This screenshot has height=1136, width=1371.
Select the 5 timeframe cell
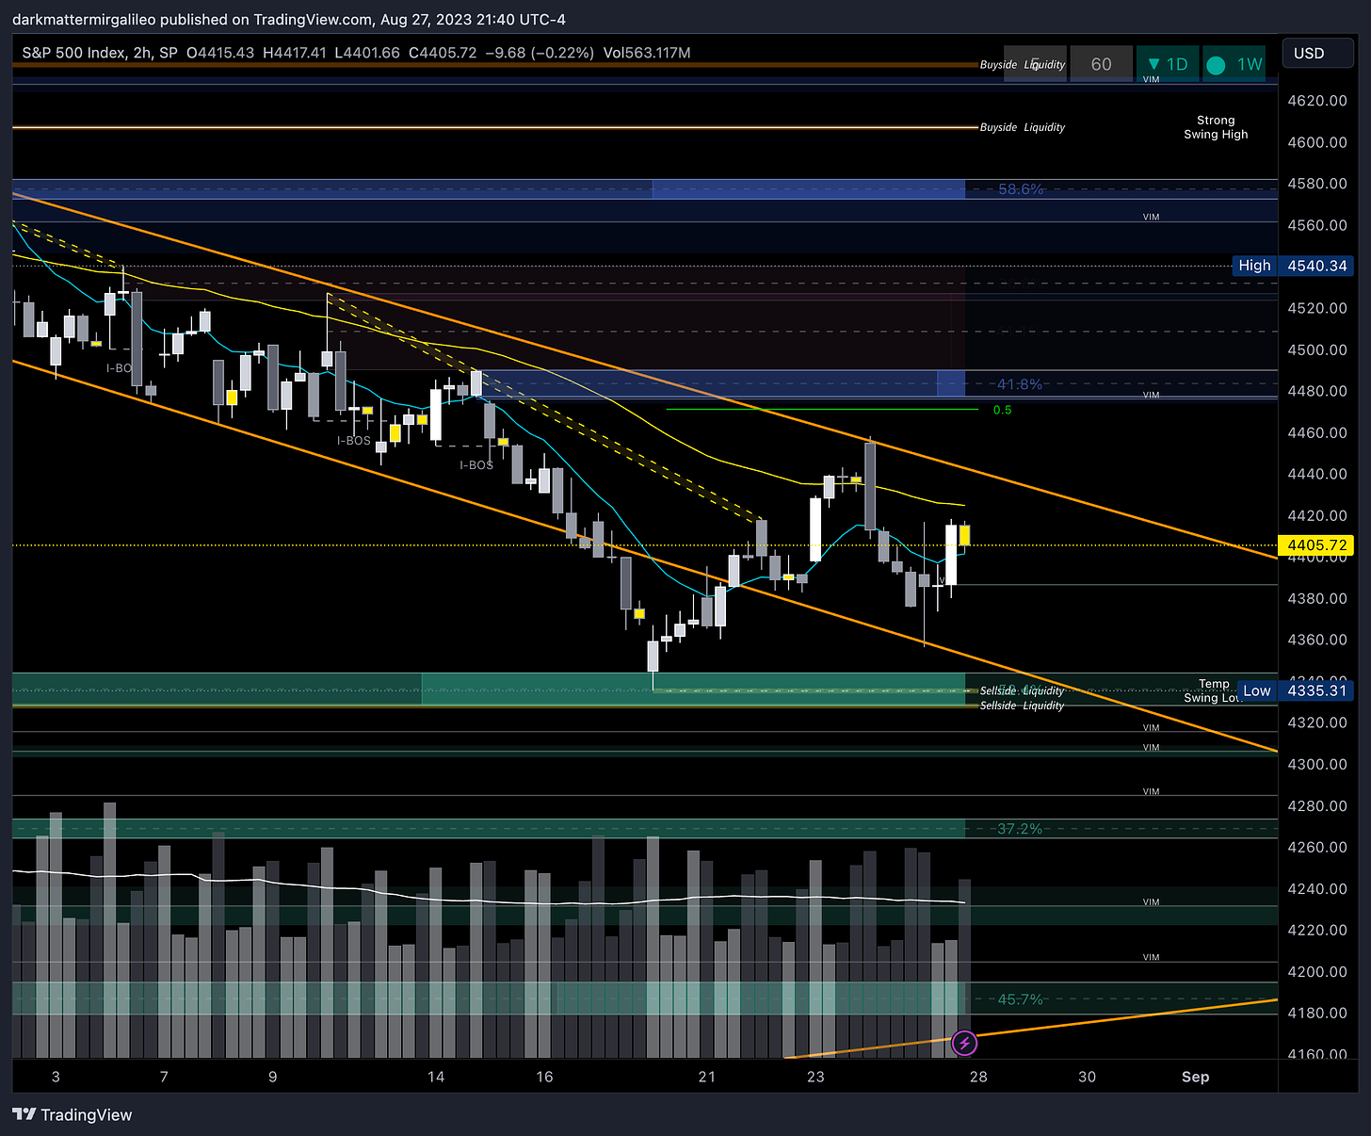click(1035, 64)
